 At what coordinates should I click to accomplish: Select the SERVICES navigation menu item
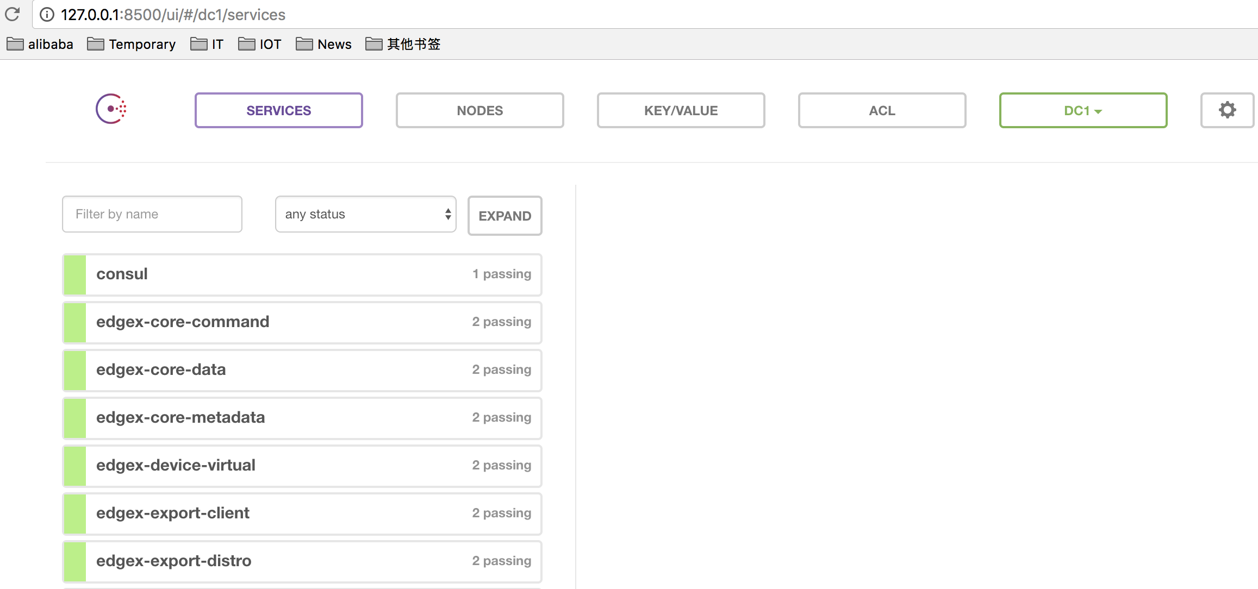[x=278, y=110]
